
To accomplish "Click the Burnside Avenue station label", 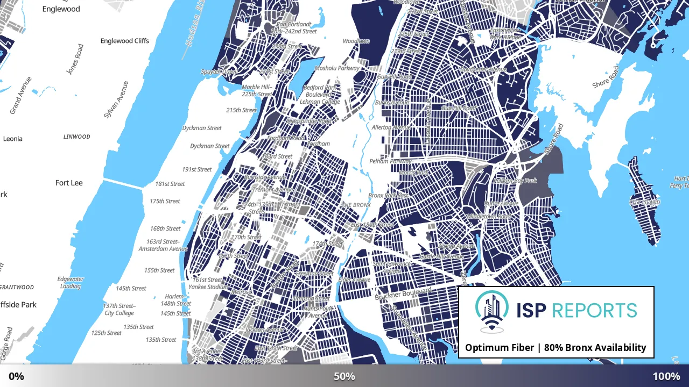I will coord(264,177).
